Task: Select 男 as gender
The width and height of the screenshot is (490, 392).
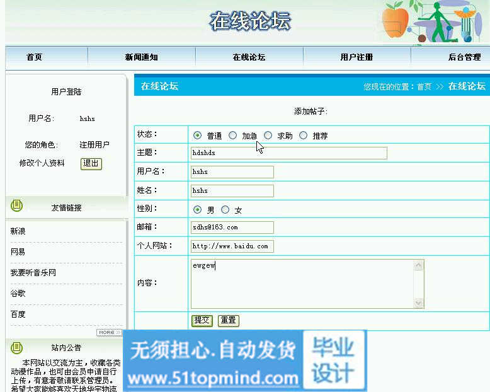Action: (x=198, y=210)
